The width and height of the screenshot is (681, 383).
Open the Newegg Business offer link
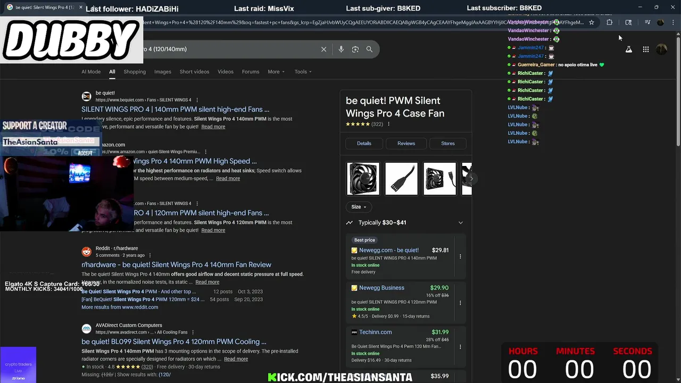381,288
